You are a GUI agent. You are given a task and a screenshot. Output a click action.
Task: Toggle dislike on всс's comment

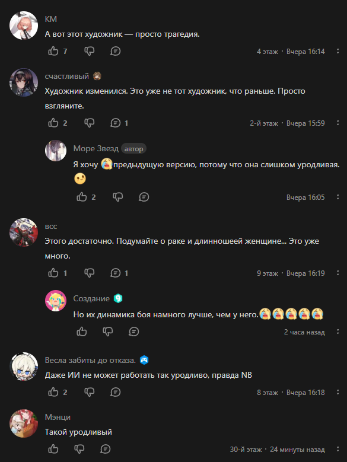[x=89, y=273]
